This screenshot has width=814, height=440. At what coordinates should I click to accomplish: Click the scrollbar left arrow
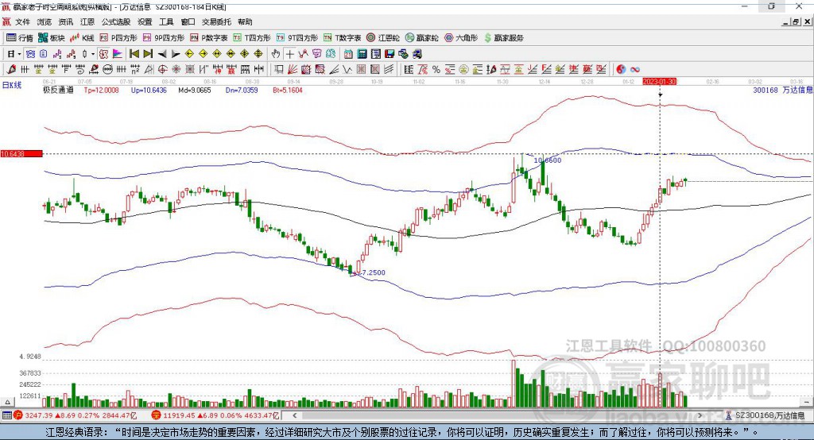point(295,415)
